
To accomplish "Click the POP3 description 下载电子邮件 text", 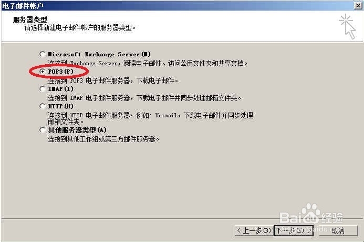I will click(113, 80).
